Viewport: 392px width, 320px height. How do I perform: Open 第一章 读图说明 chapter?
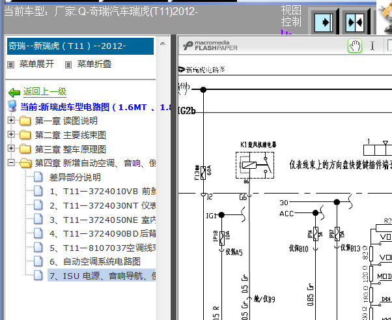pyautogui.click(x=66, y=121)
